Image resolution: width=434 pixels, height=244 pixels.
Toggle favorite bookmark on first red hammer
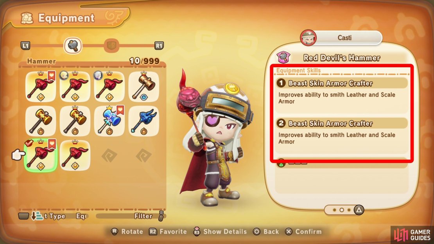pos(52,75)
